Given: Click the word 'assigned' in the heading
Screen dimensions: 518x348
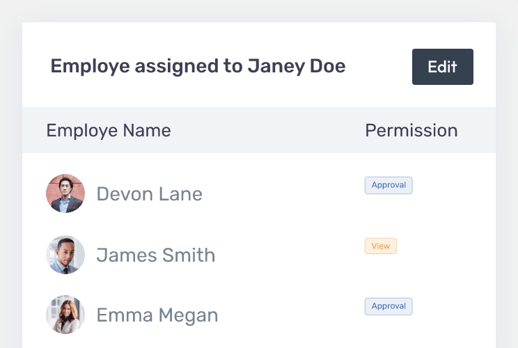Looking at the screenshot, I should pos(176,67).
